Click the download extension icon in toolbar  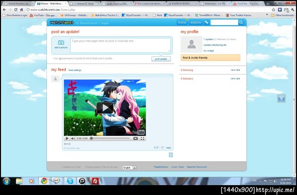280,10
